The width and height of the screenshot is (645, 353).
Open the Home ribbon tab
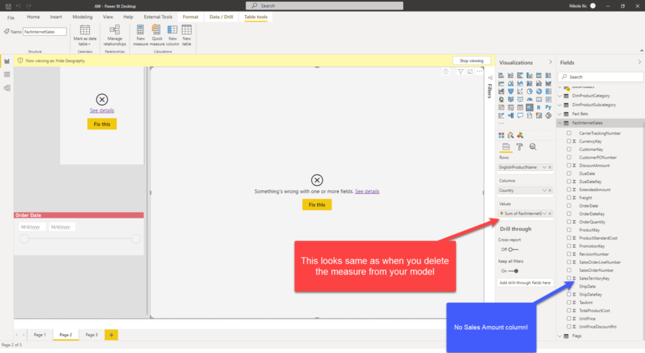click(33, 17)
